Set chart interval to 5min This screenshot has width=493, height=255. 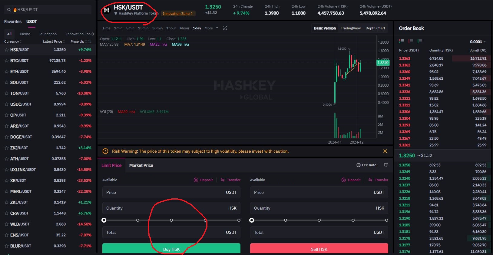(x=130, y=28)
